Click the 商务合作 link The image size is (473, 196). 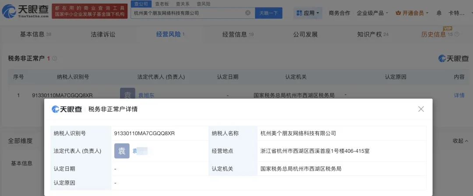click(x=339, y=13)
